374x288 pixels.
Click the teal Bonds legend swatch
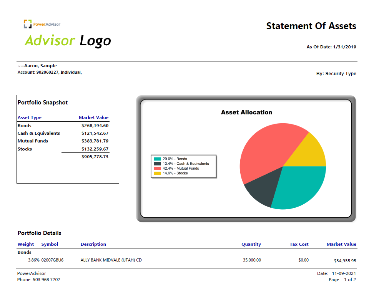pos(158,159)
